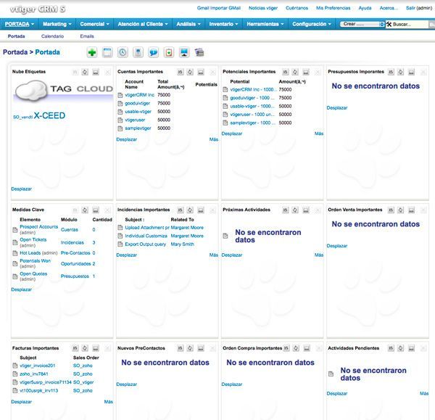Open the Prospect Accounts key metric
Image resolution: width=435 pixels, height=420 pixels.
(39, 227)
